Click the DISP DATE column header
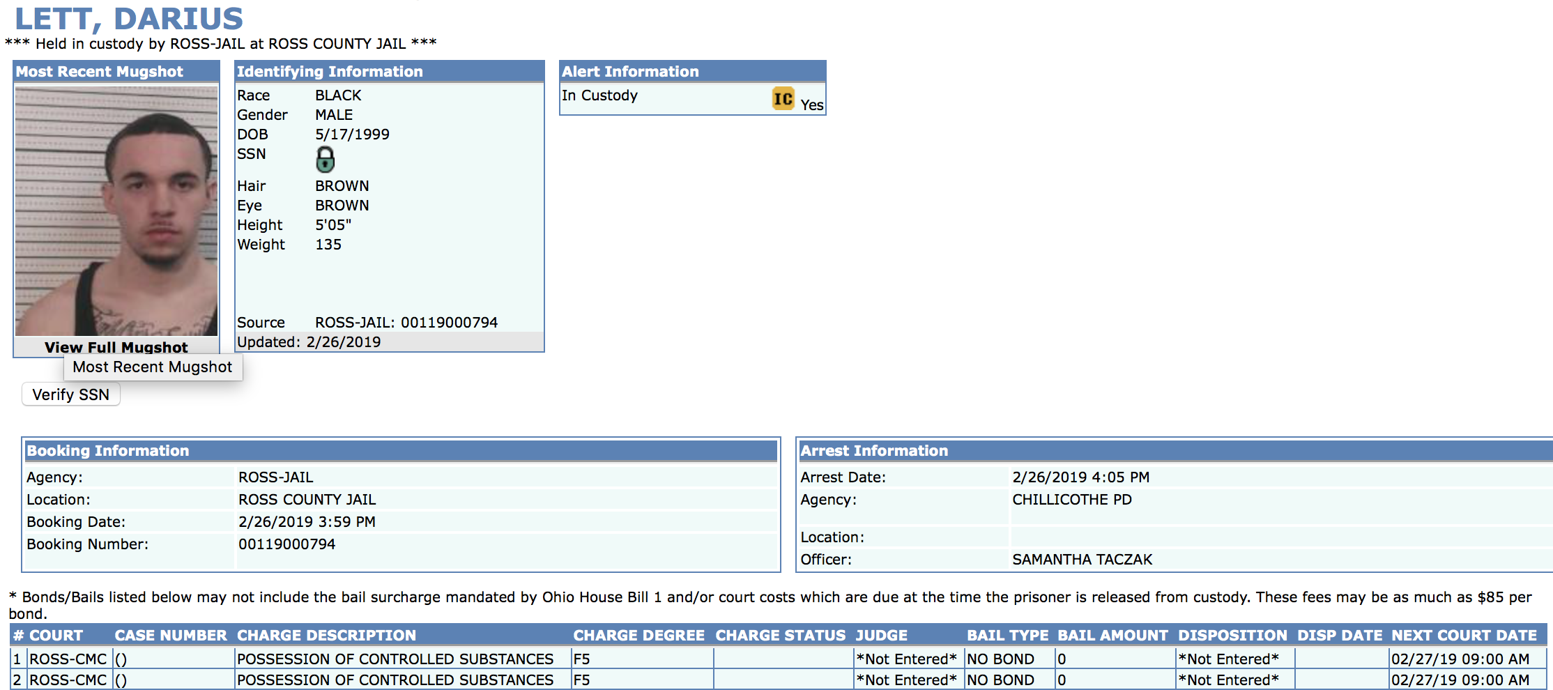This screenshot has height=690, width=1553. click(1339, 635)
